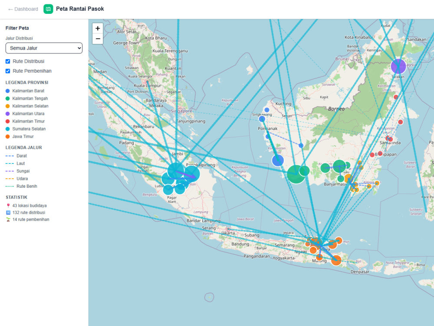Click the Jawa Timur legend label
The width and height of the screenshot is (434, 326).
coord(23,136)
